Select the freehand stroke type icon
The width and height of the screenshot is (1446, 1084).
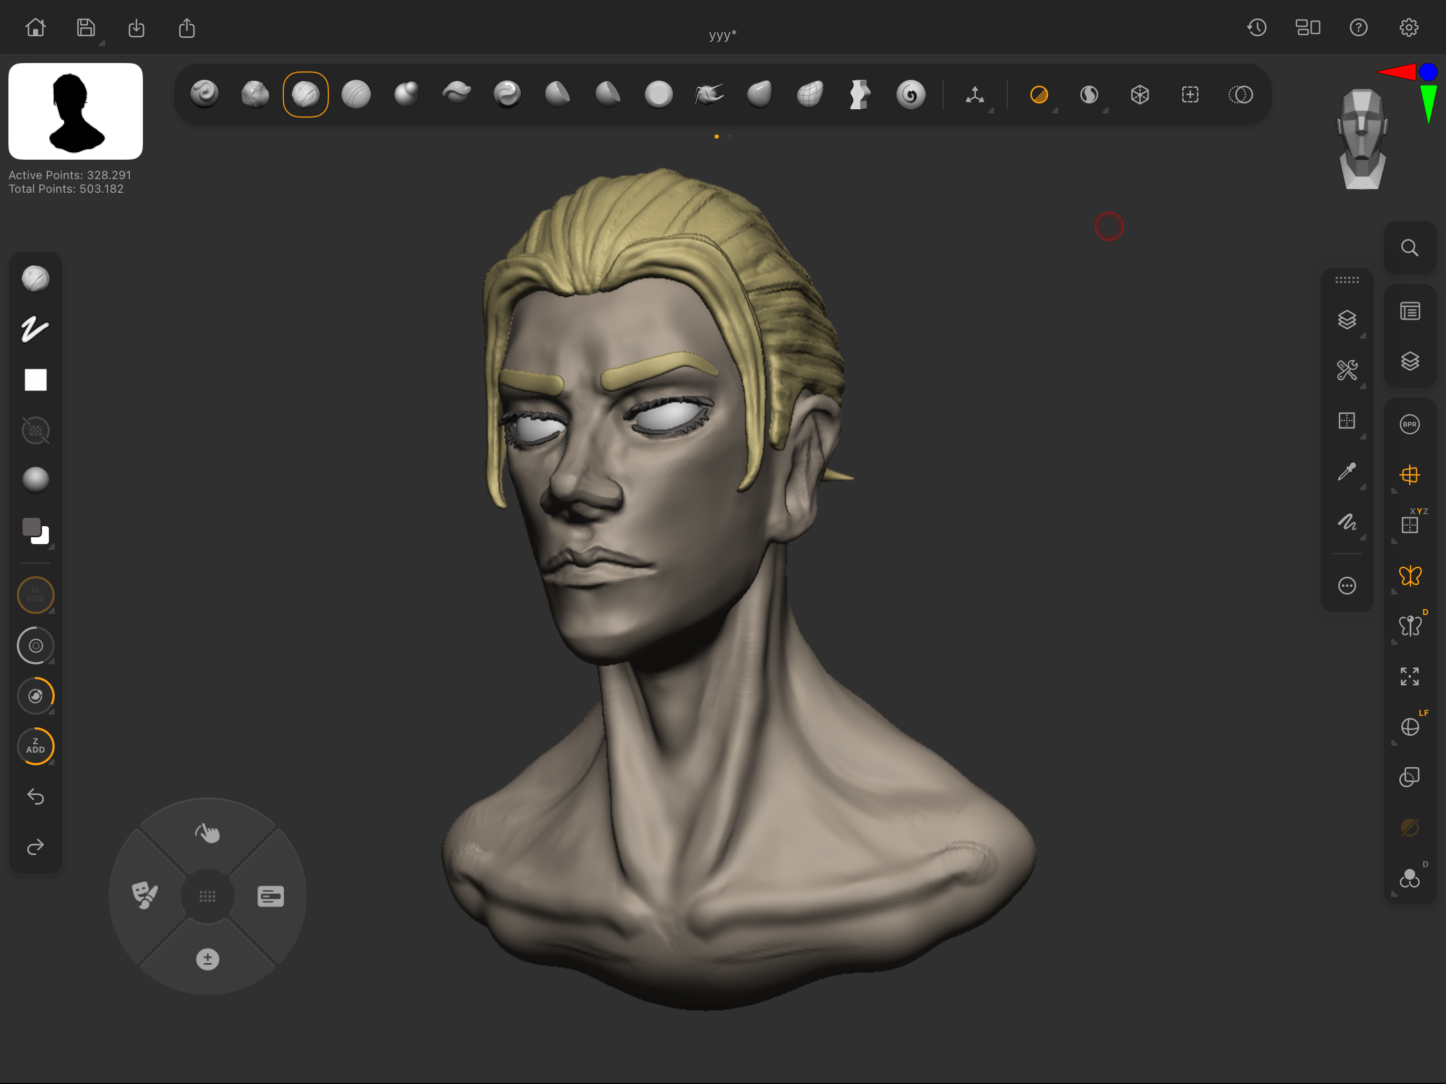35,329
